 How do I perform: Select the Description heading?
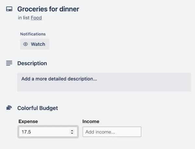(32, 63)
